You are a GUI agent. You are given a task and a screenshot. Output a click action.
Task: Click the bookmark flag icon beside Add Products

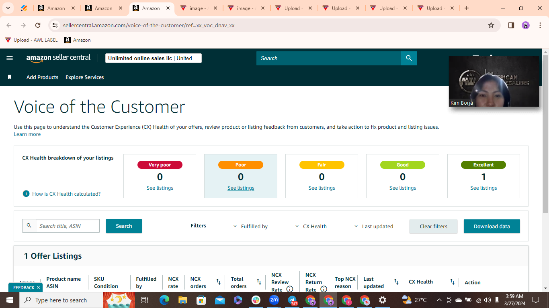coord(10,77)
